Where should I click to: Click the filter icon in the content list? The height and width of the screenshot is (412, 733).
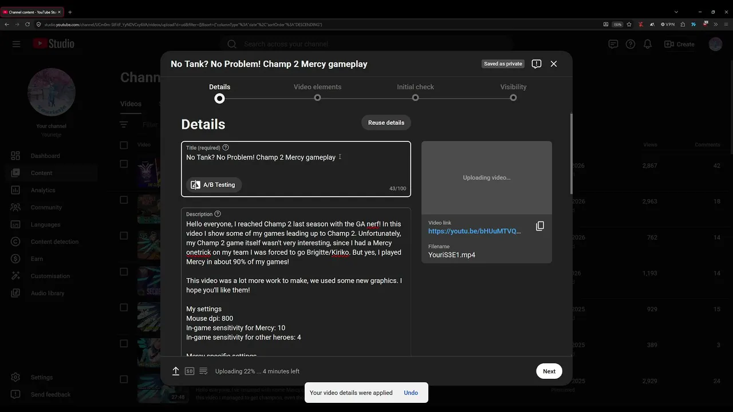[124, 124]
